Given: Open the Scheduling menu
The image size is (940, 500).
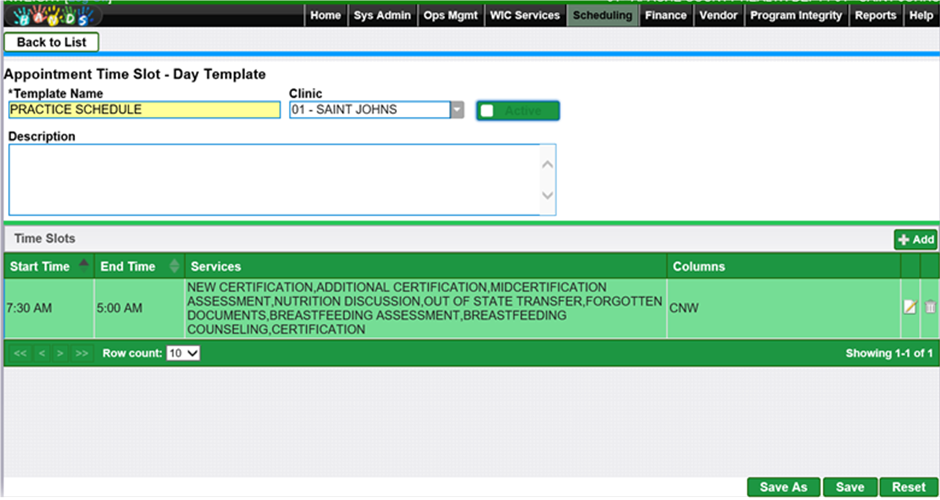Looking at the screenshot, I should click(602, 16).
